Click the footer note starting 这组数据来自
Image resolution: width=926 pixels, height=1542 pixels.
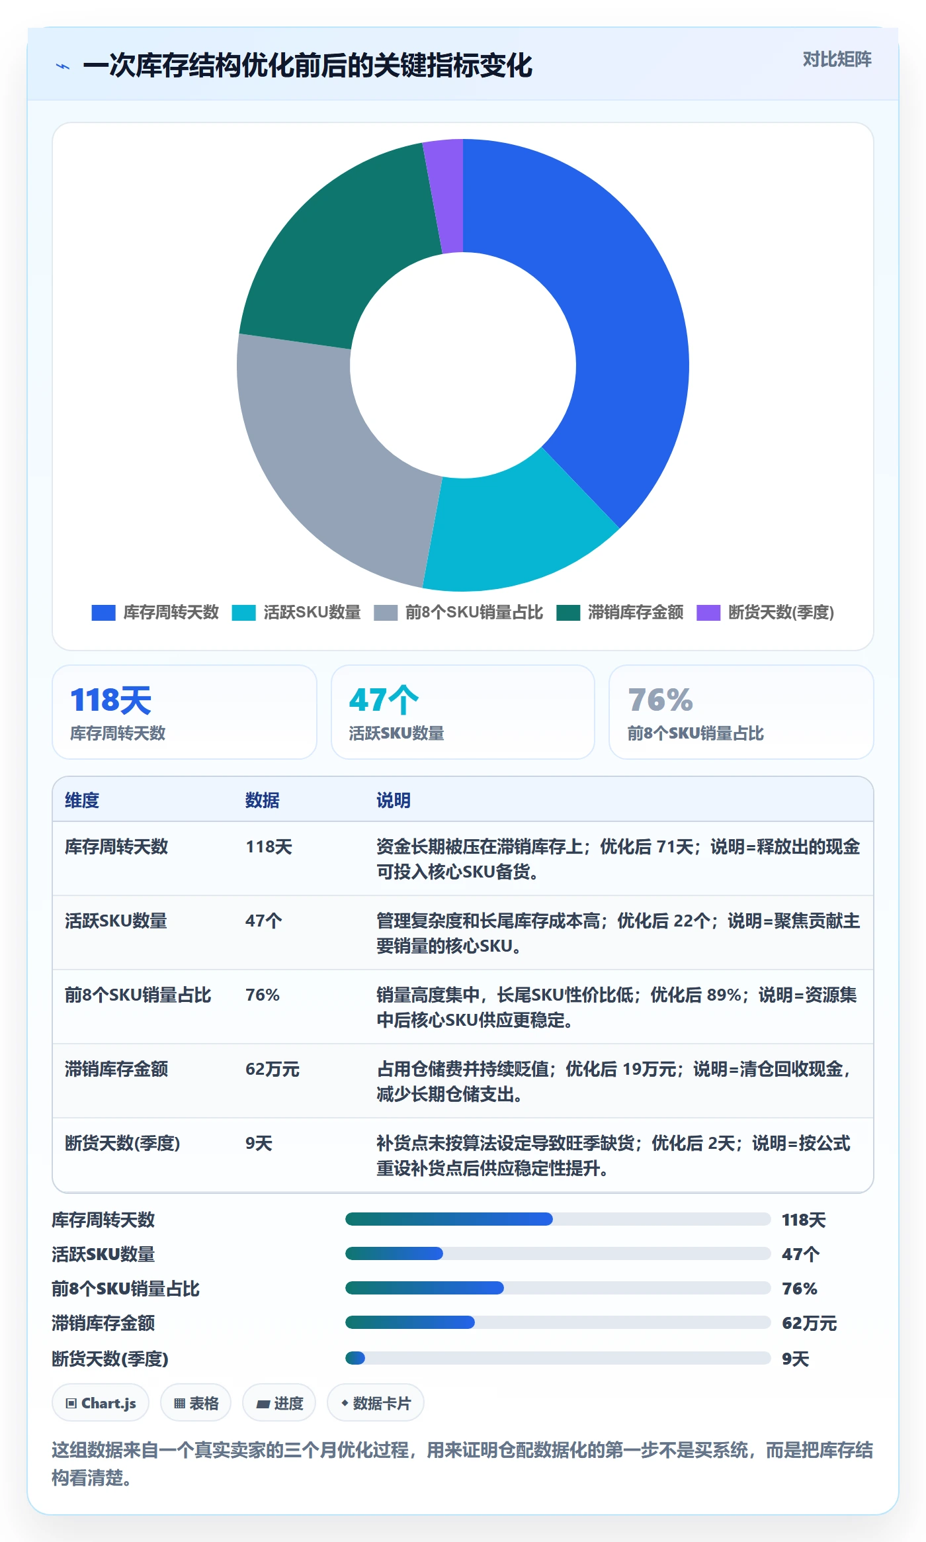coord(462,1464)
